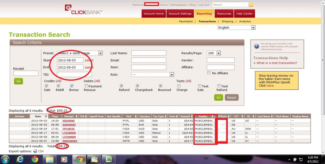Viewport: 325px width, 164px height.
Task: Open the Windows Start button
Action: coord(5,159)
